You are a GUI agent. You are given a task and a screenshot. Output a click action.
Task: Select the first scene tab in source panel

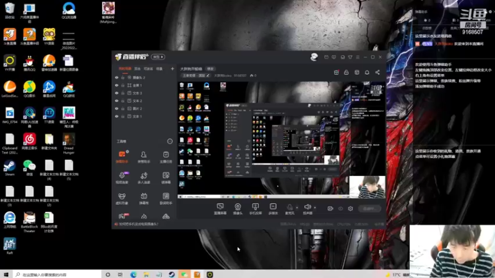coord(125,69)
